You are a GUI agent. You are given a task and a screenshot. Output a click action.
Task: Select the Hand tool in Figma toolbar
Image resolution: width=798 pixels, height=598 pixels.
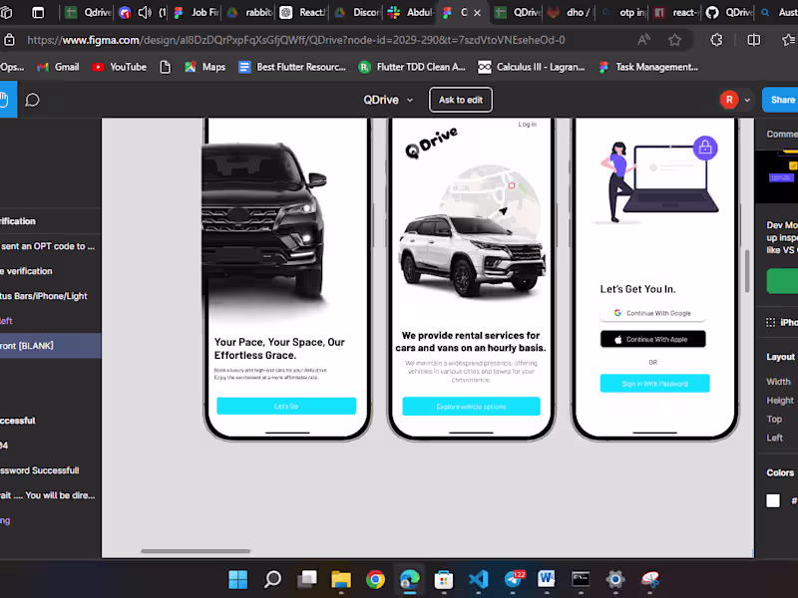[6, 100]
